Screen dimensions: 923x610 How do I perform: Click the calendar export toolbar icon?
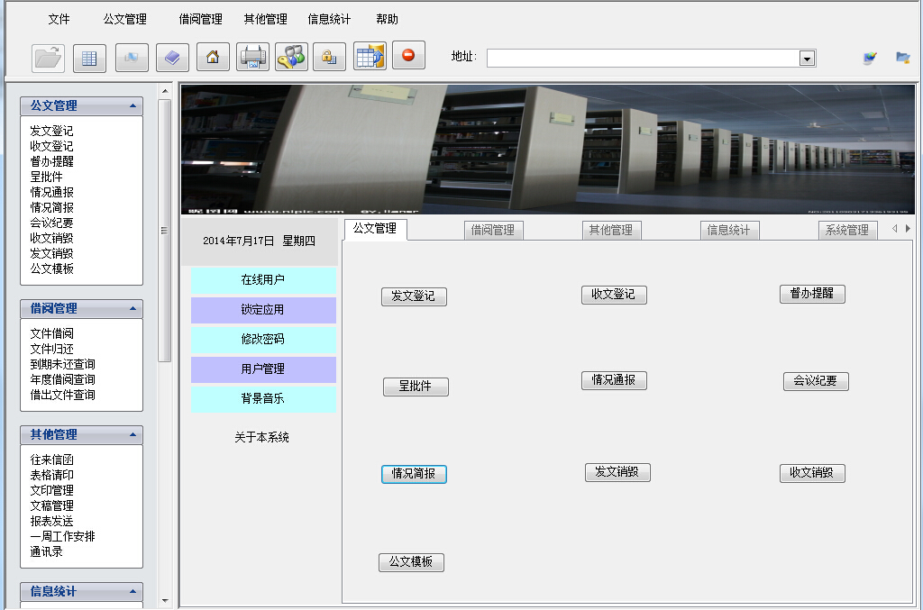point(370,57)
